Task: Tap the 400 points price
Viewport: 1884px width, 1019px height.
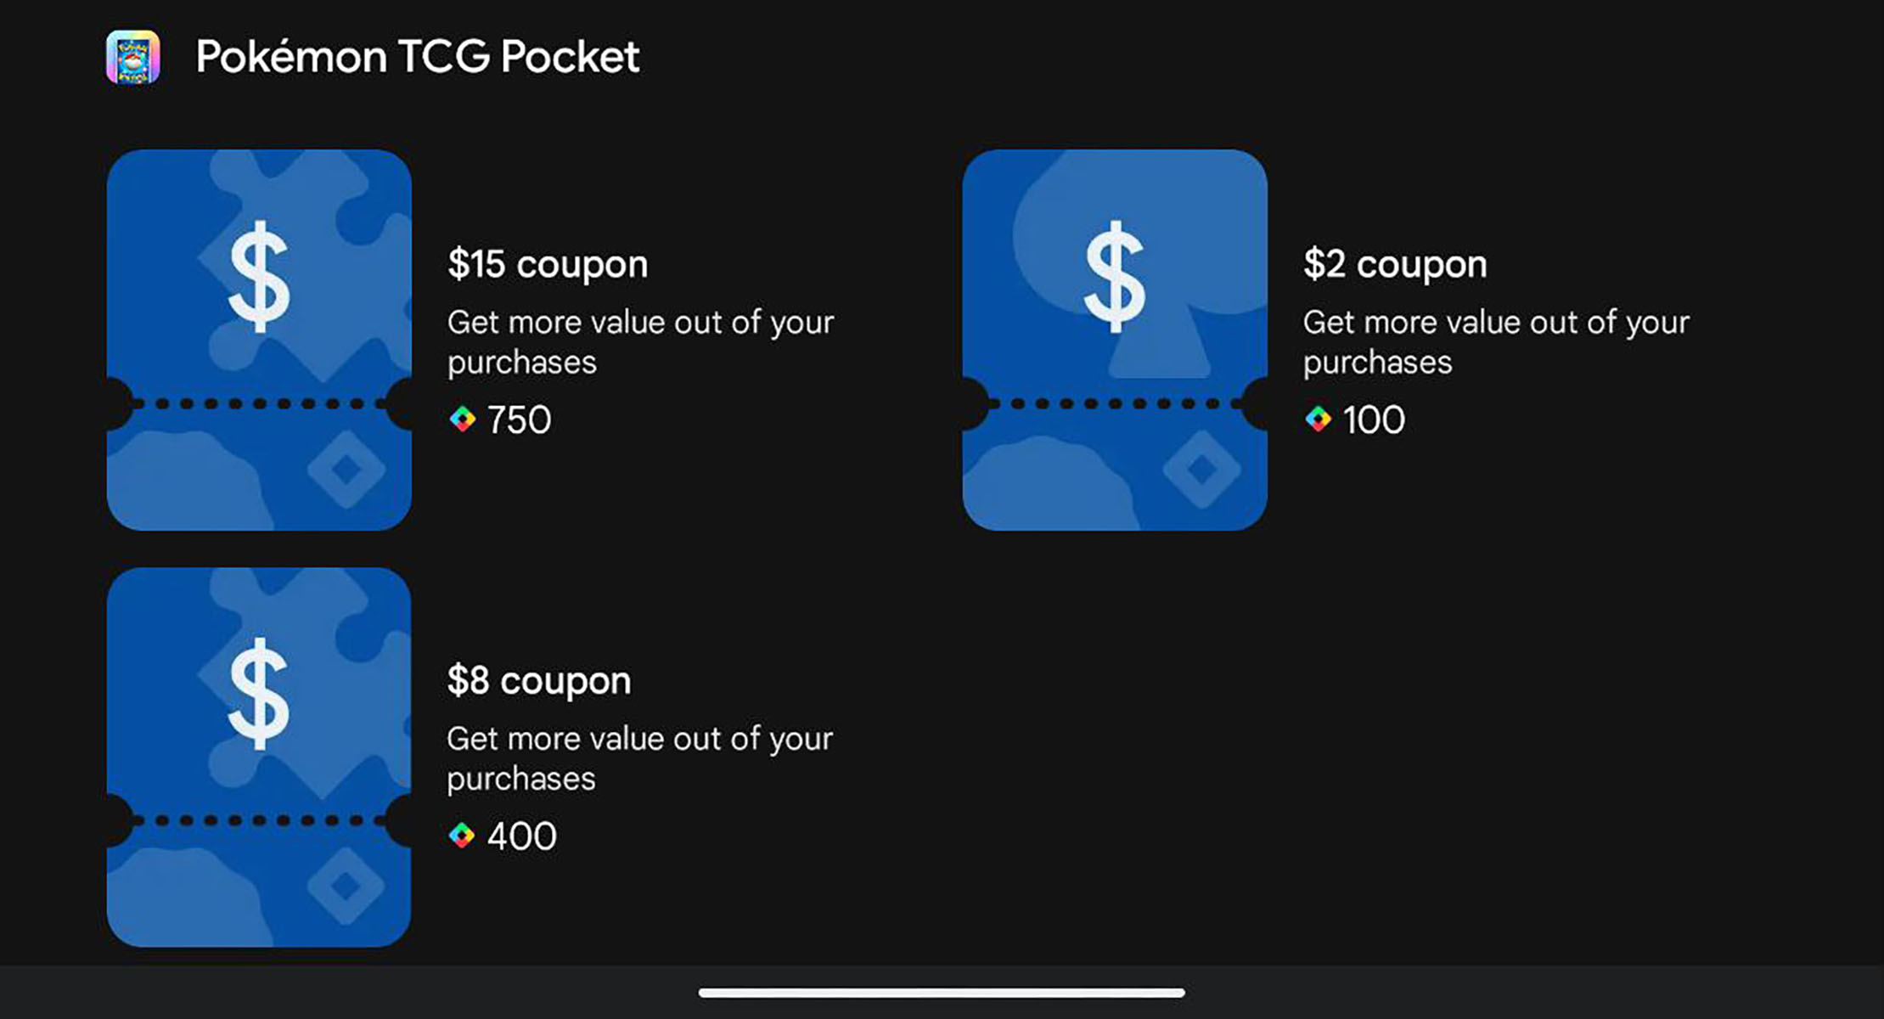Action: 521,836
